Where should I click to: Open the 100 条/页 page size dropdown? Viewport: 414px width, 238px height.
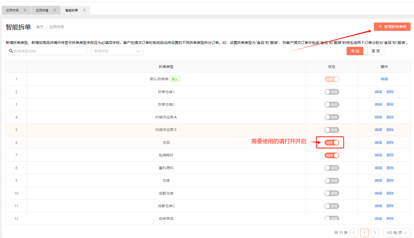point(397,233)
